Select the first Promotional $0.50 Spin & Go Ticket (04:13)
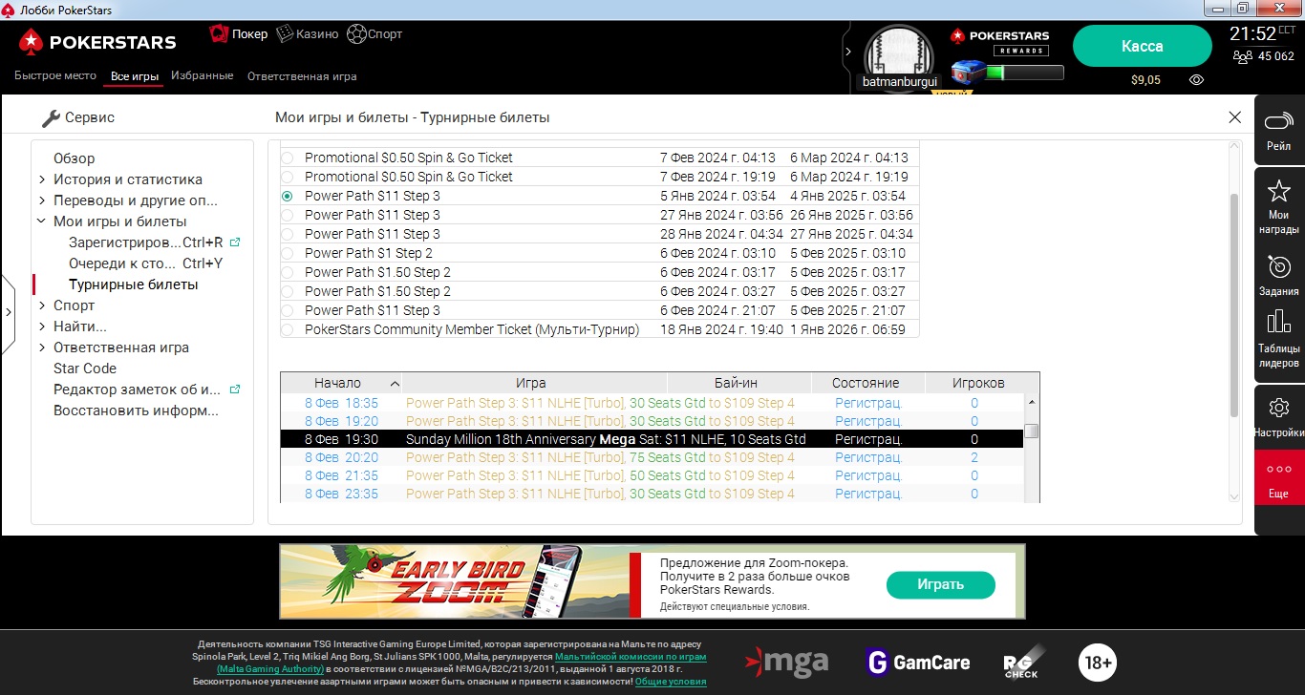1305x695 pixels. click(287, 158)
